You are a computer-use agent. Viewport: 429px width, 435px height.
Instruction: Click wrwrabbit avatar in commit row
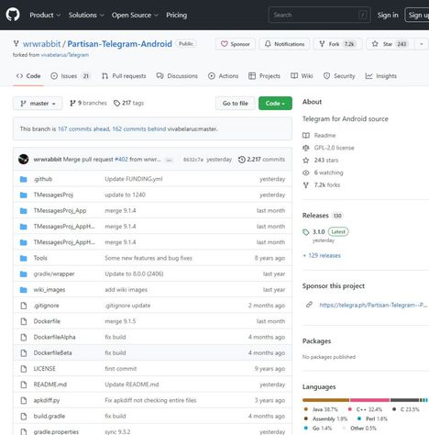(x=24, y=160)
